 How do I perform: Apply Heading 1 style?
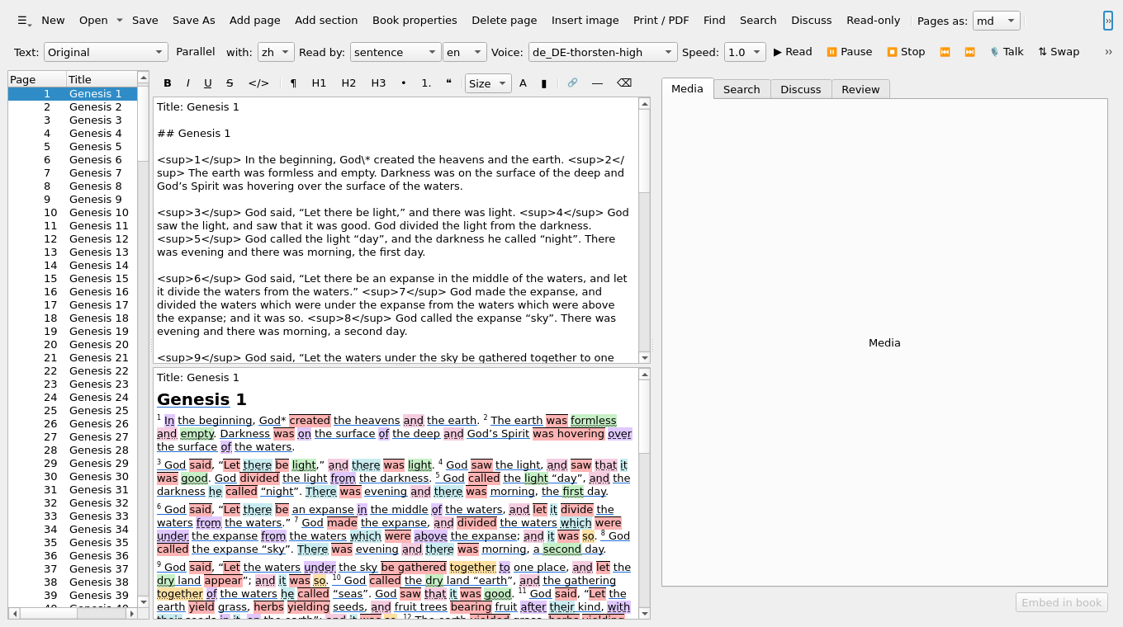click(x=319, y=82)
